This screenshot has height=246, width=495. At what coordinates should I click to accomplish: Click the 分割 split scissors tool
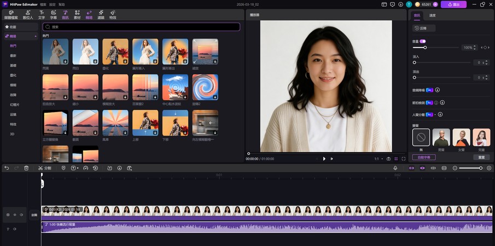point(45,168)
